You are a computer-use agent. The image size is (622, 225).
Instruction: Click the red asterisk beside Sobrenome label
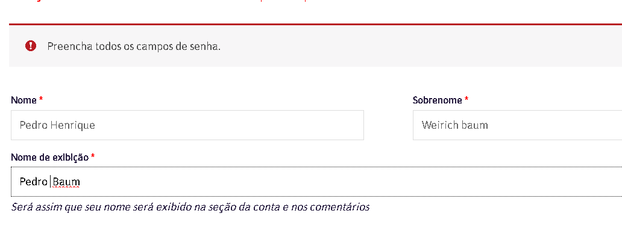click(x=466, y=99)
